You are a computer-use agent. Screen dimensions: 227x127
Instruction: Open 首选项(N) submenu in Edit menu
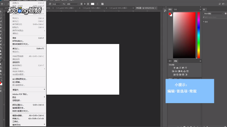coord(28,125)
